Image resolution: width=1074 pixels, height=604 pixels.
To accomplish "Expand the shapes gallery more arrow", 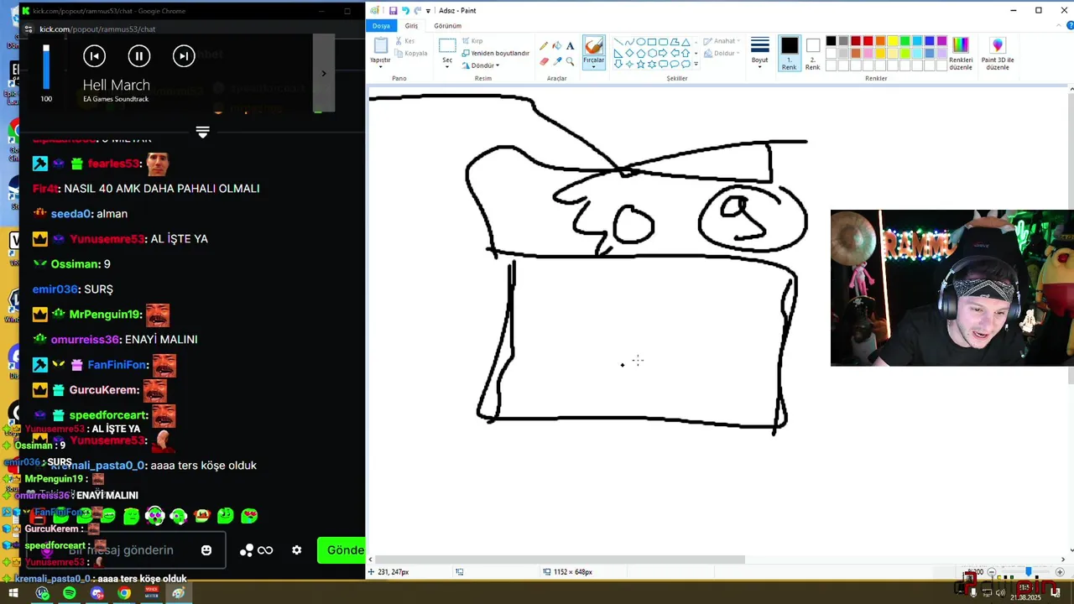I will pos(696,65).
